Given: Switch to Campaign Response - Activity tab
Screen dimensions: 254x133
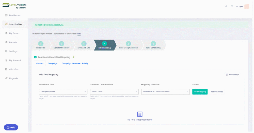Looking at the screenshot, I should [75, 63].
